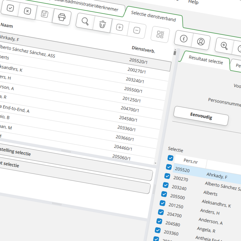This screenshot has width=241, height=241.
Task: Select the Ahrkady, F row in name list
Action: tap(85, 51)
